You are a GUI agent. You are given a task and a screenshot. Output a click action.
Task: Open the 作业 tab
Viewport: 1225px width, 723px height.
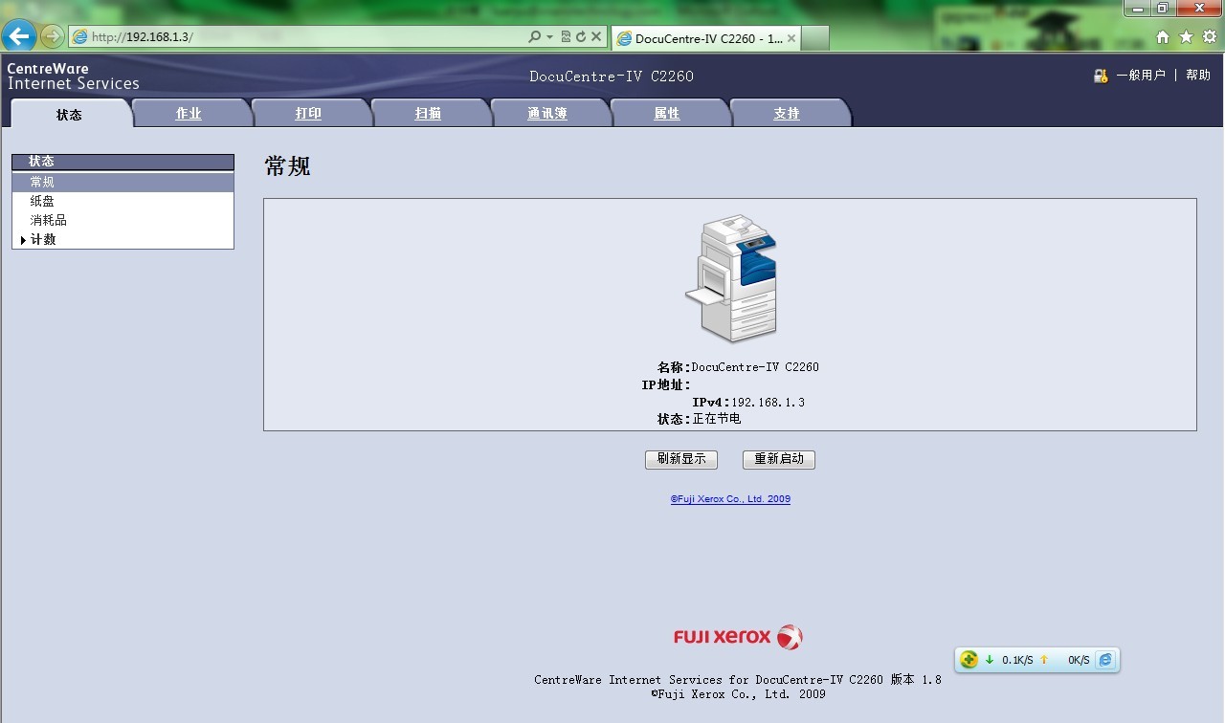[x=189, y=113]
